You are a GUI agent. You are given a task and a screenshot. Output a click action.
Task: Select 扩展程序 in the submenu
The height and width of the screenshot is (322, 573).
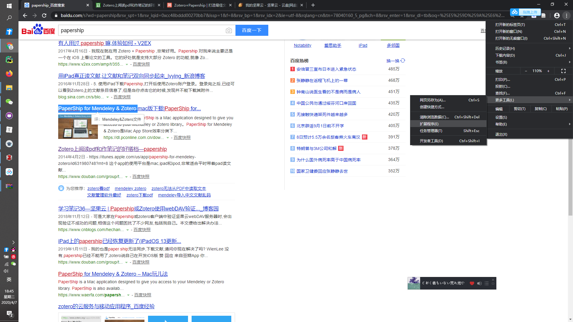(x=429, y=124)
